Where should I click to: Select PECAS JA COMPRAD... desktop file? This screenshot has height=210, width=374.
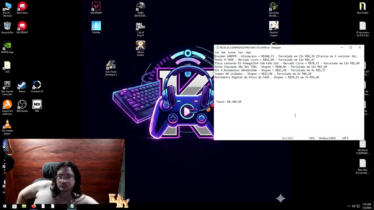[363, 147]
